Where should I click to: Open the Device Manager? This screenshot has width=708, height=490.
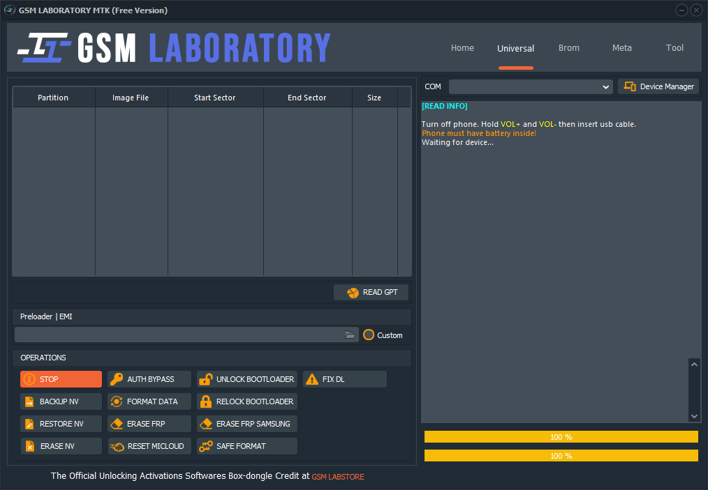657,86
